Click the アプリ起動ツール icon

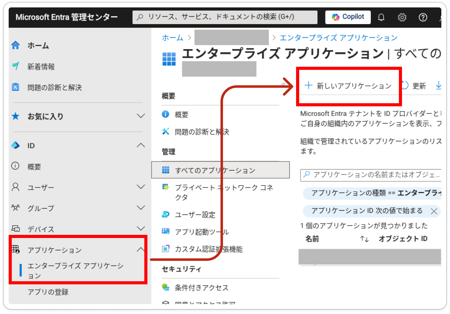(x=166, y=231)
